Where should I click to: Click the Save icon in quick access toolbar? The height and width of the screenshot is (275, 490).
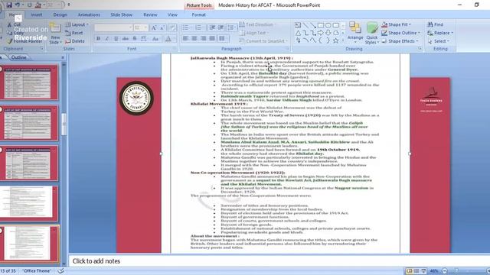coord(9,5)
